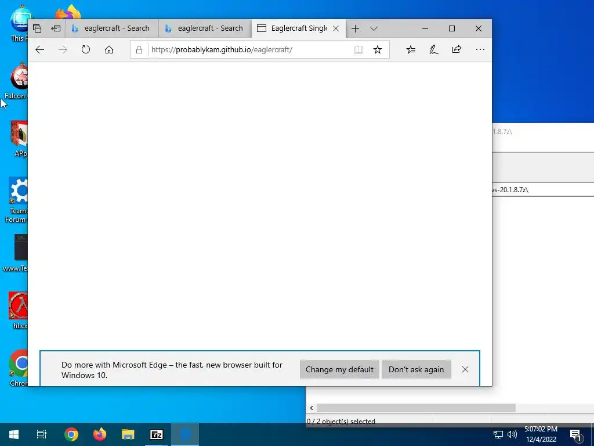Open the Windows Start menu
The width and height of the screenshot is (594, 446).
pos(14,434)
